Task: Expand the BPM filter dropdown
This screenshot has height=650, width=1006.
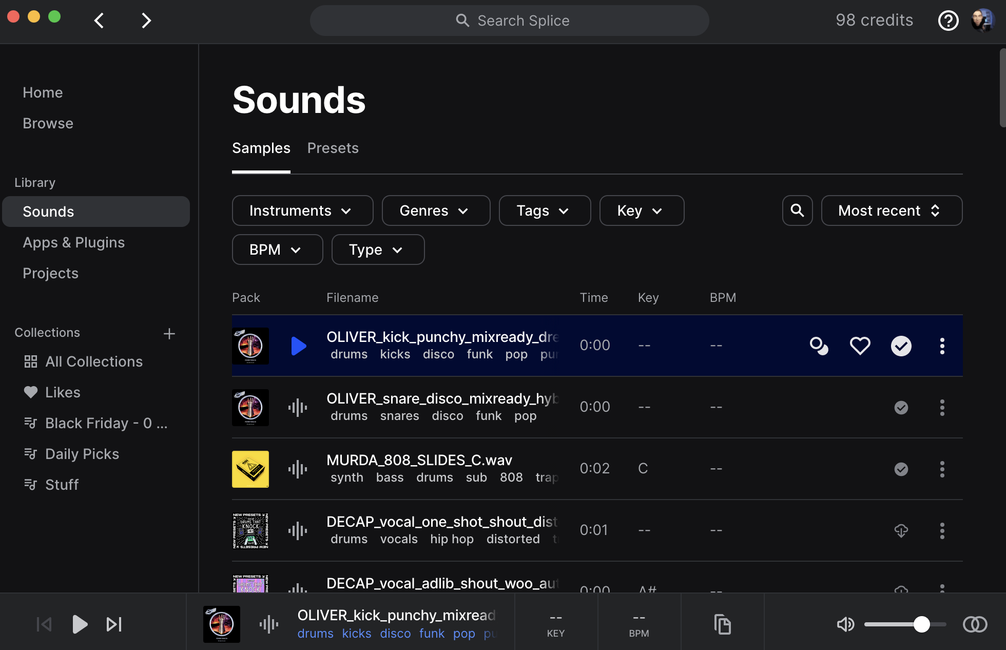Action: (x=277, y=248)
